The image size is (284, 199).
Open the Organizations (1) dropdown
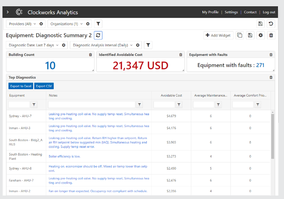pos(66,24)
